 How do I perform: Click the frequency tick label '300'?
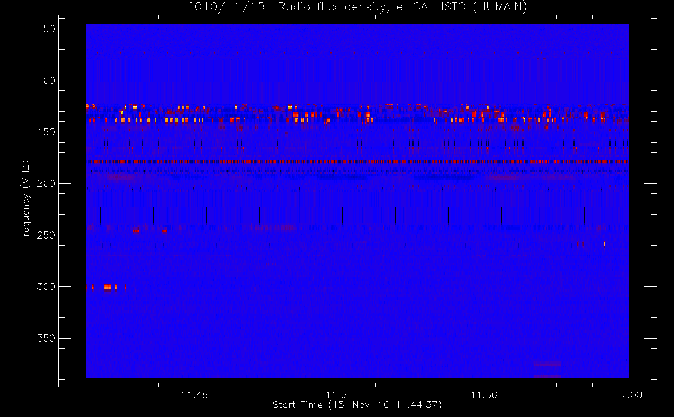[46, 287]
